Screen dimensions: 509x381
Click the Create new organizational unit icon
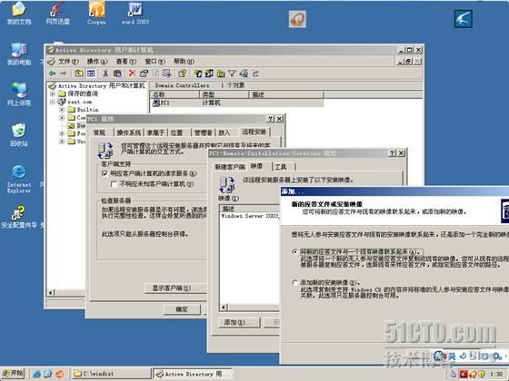tap(221, 73)
